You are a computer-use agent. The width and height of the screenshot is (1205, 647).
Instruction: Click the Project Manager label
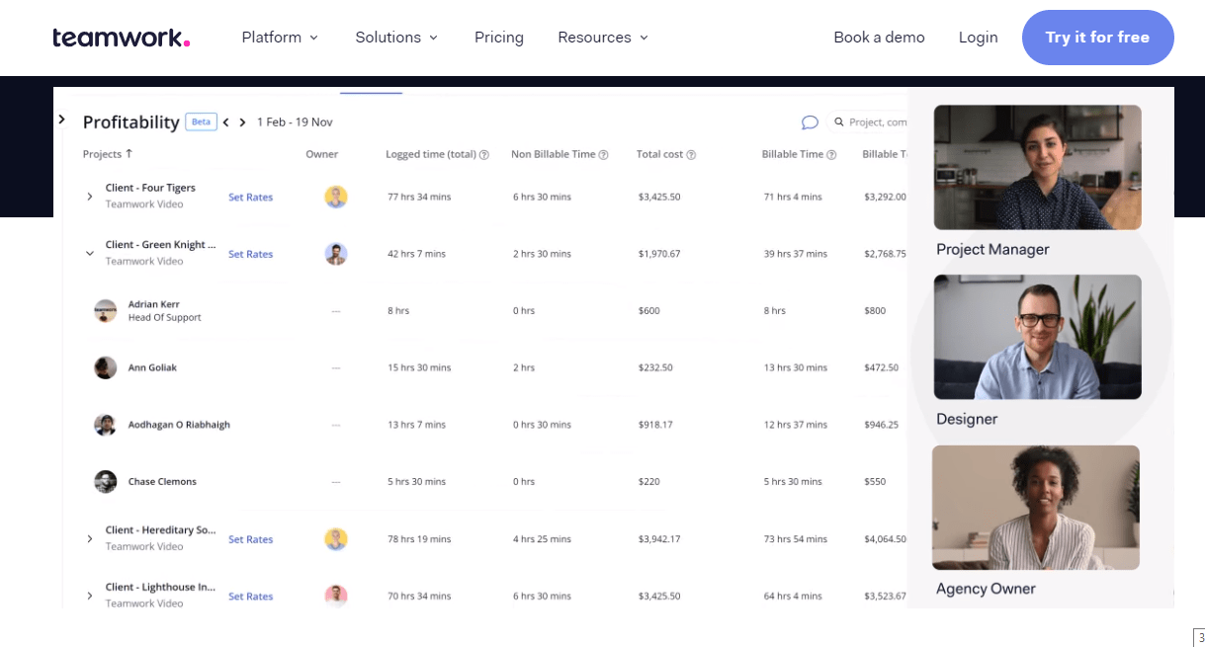[992, 250]
